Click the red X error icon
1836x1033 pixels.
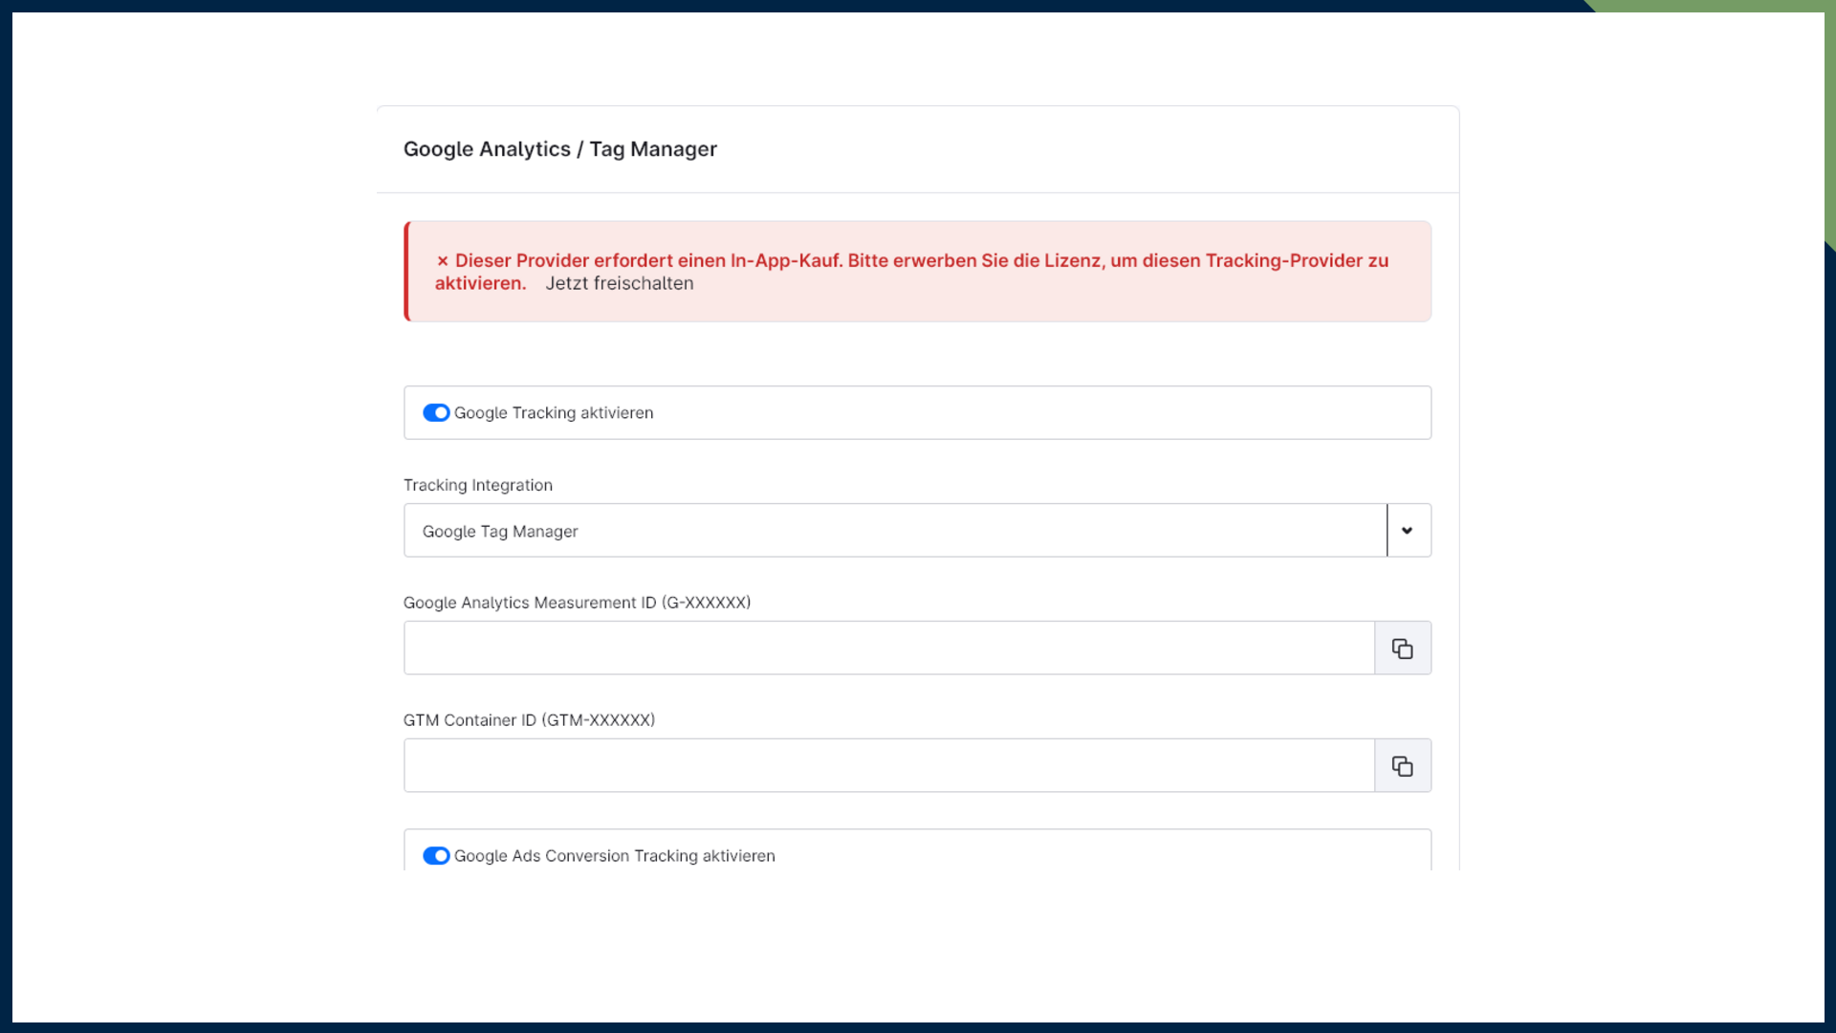(443, 261)
